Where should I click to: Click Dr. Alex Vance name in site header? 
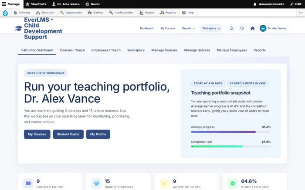click(277, 28)
